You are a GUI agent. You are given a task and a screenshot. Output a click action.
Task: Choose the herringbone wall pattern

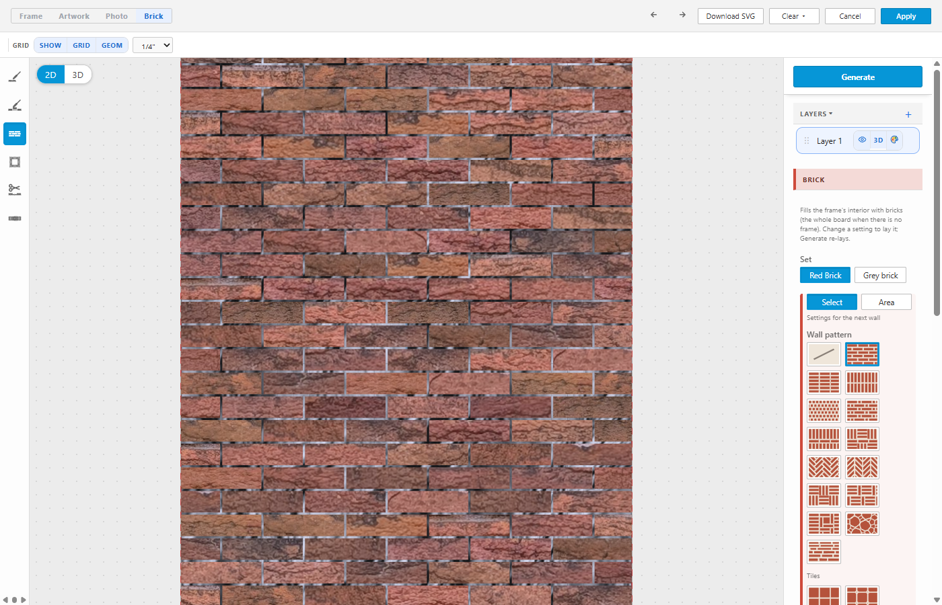point(824,467)
